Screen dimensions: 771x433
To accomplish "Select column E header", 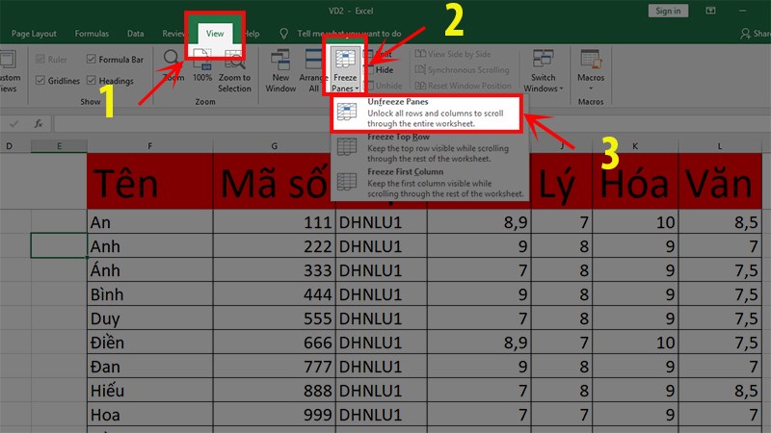I will (x=59, y=146).
